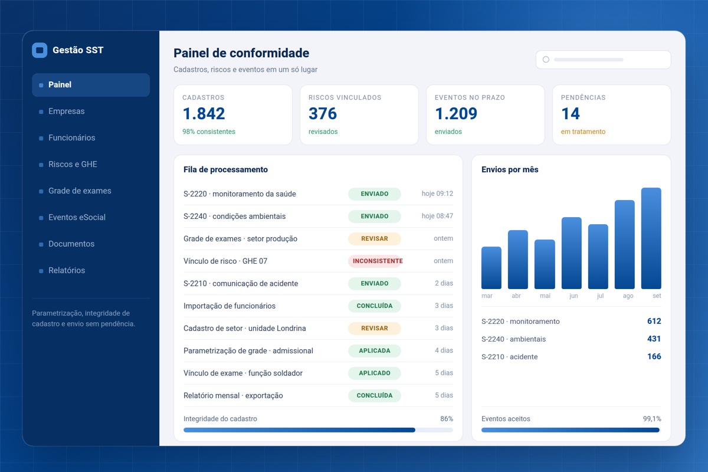Click the INCONSISTENTE status badge
708x472 pixels.
(376, 261)
